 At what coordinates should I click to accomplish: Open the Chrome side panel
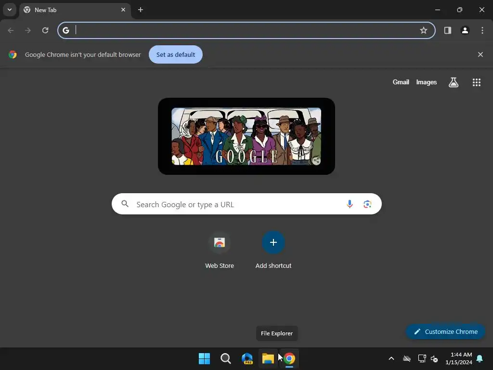[447, 30]
